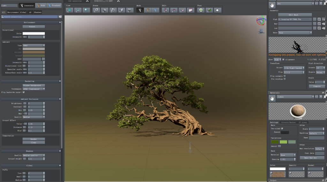Click the white Directional Color swatch
The image size is (327, 182).
(34, 33)
